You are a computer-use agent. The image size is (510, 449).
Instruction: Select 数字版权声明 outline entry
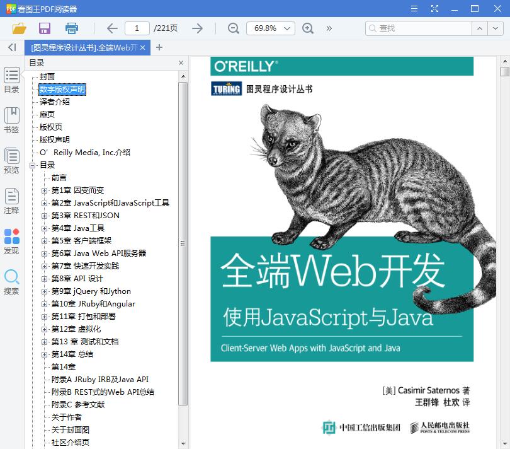pyautogui.click(x=62, y=90)
